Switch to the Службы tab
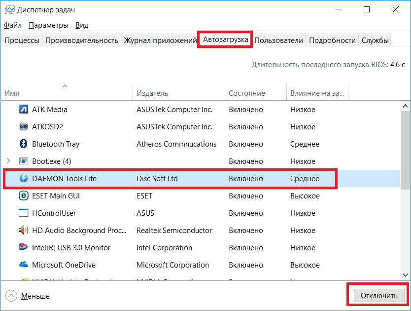Screen dimensions: 411x311 pos(375,40)
